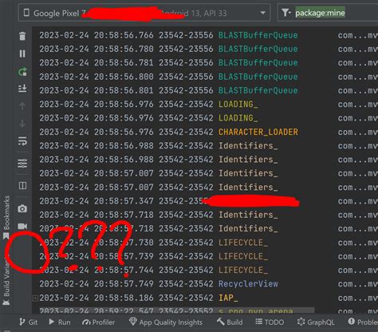Open Logcat formatting options sliders icon
This screenshot has width=378, height=332.
point(22,163)
